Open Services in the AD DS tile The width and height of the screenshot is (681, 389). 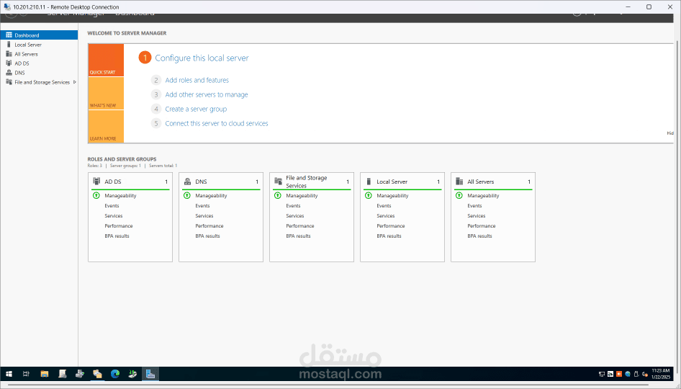[113, 216]
